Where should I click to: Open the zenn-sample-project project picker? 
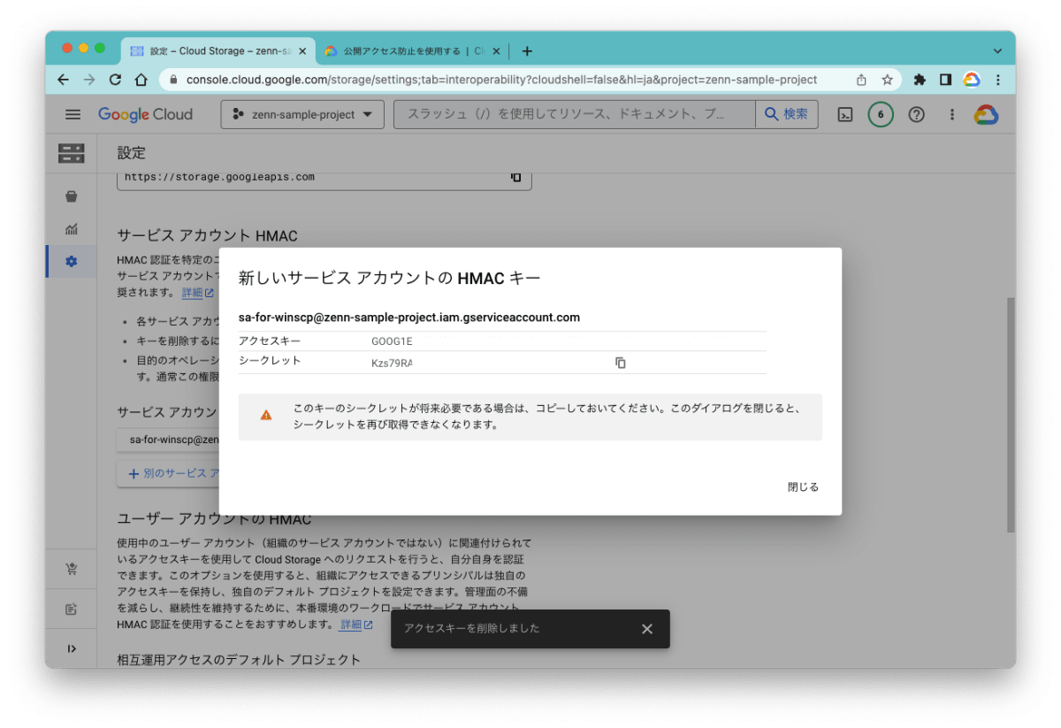[302, 114]
